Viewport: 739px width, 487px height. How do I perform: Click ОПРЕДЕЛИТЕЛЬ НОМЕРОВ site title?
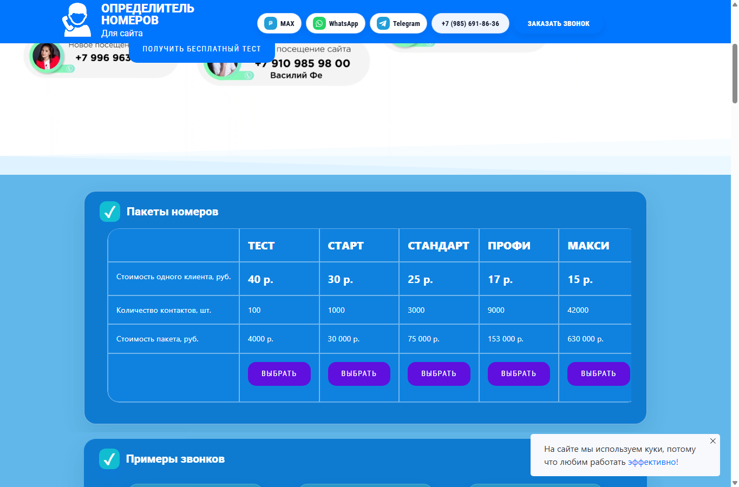(148, 14)
